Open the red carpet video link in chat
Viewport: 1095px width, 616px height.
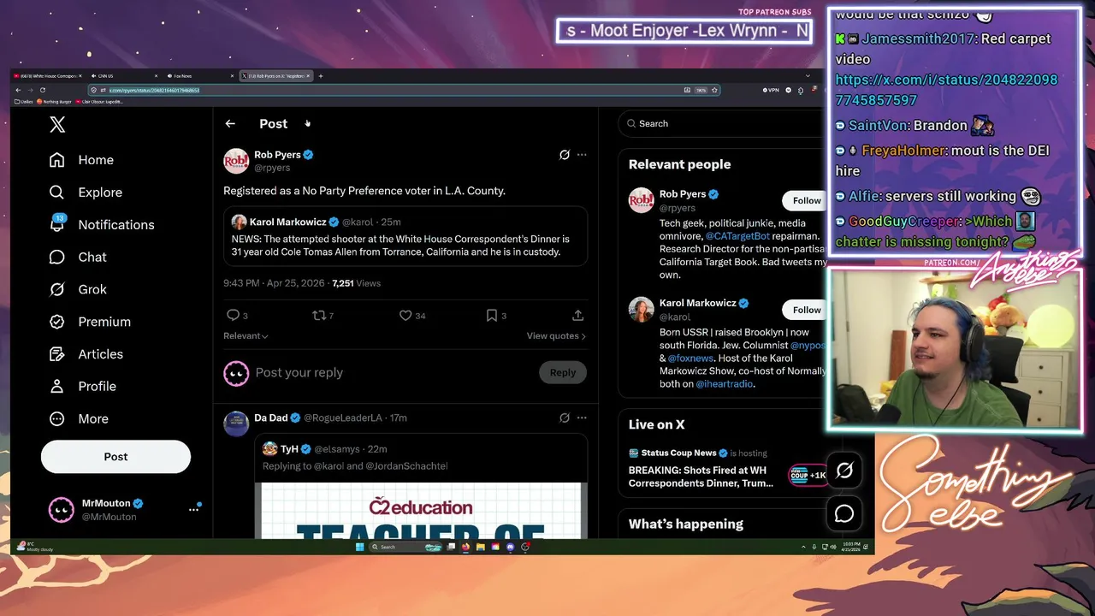tap(946, 90)
